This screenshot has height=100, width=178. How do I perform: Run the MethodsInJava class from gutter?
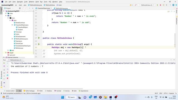pos(39,38)
